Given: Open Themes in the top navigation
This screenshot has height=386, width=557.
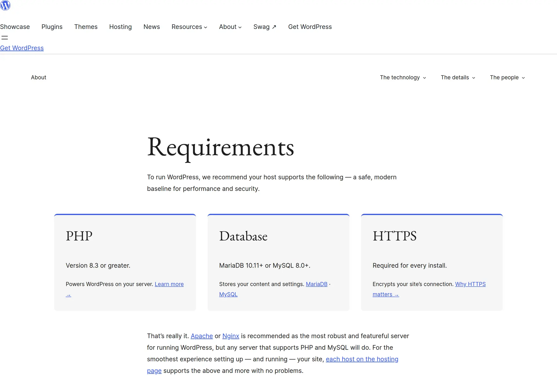Looking at the screenshot, I should tap(86, 27).
